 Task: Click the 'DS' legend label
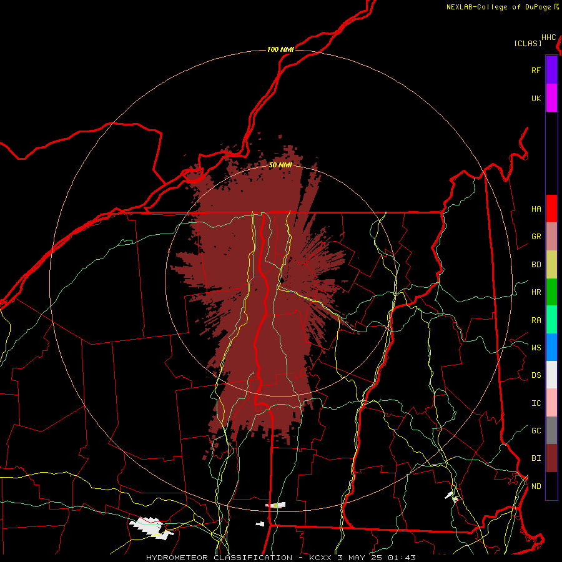point(536,375)
